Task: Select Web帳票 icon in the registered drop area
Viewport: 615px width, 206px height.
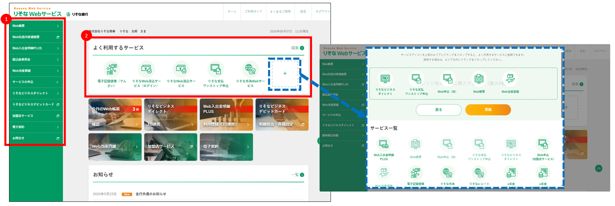Action: [479, 78]
